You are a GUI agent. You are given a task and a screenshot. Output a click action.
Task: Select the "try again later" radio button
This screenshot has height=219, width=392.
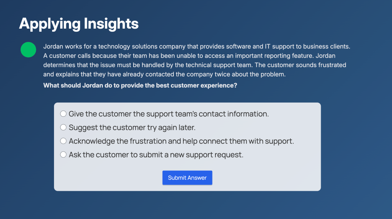click(x=63, y=127)
